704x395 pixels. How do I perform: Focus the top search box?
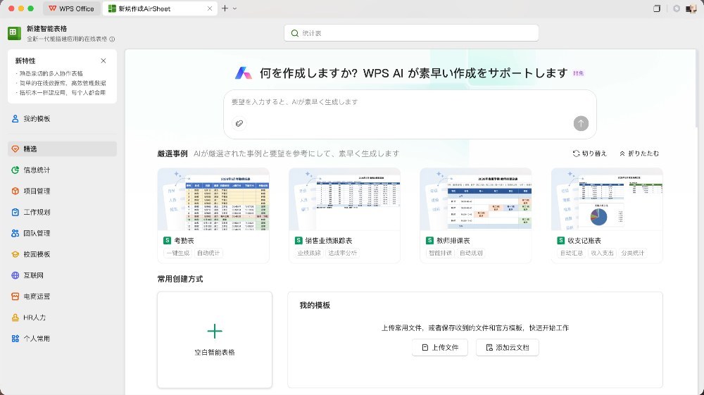(411, 33)
